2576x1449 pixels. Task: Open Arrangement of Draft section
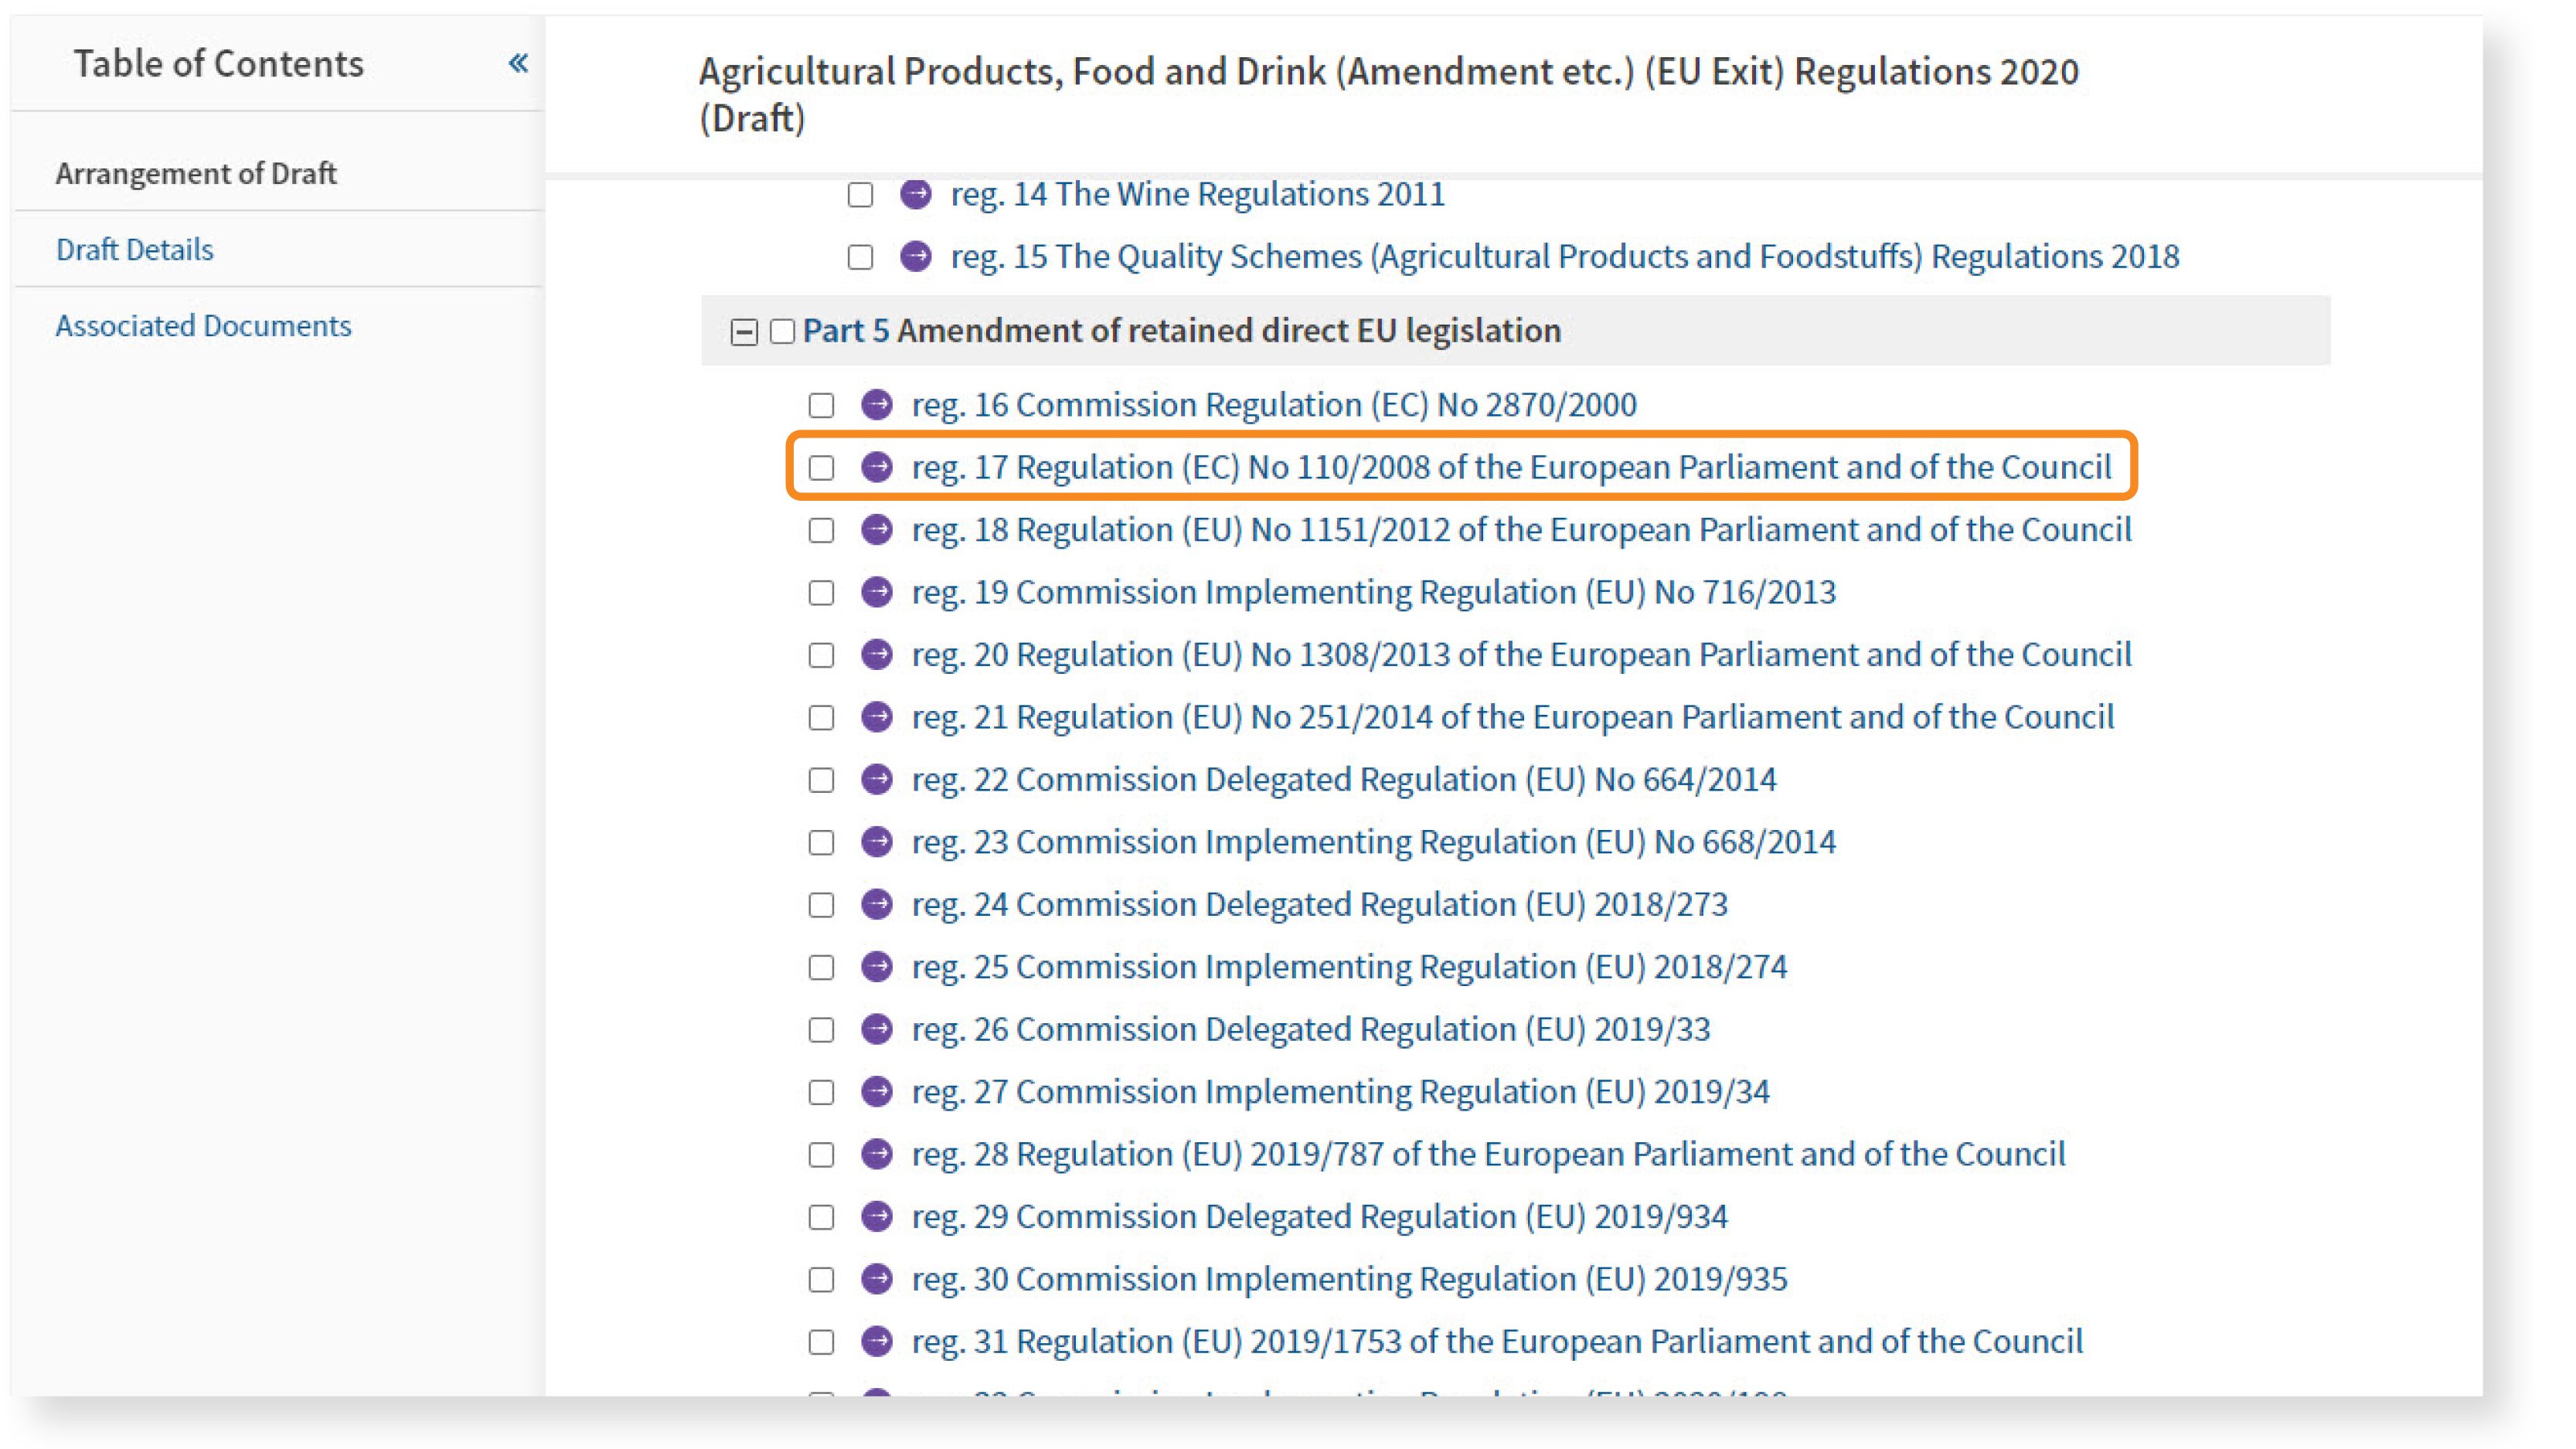point(196,174)
